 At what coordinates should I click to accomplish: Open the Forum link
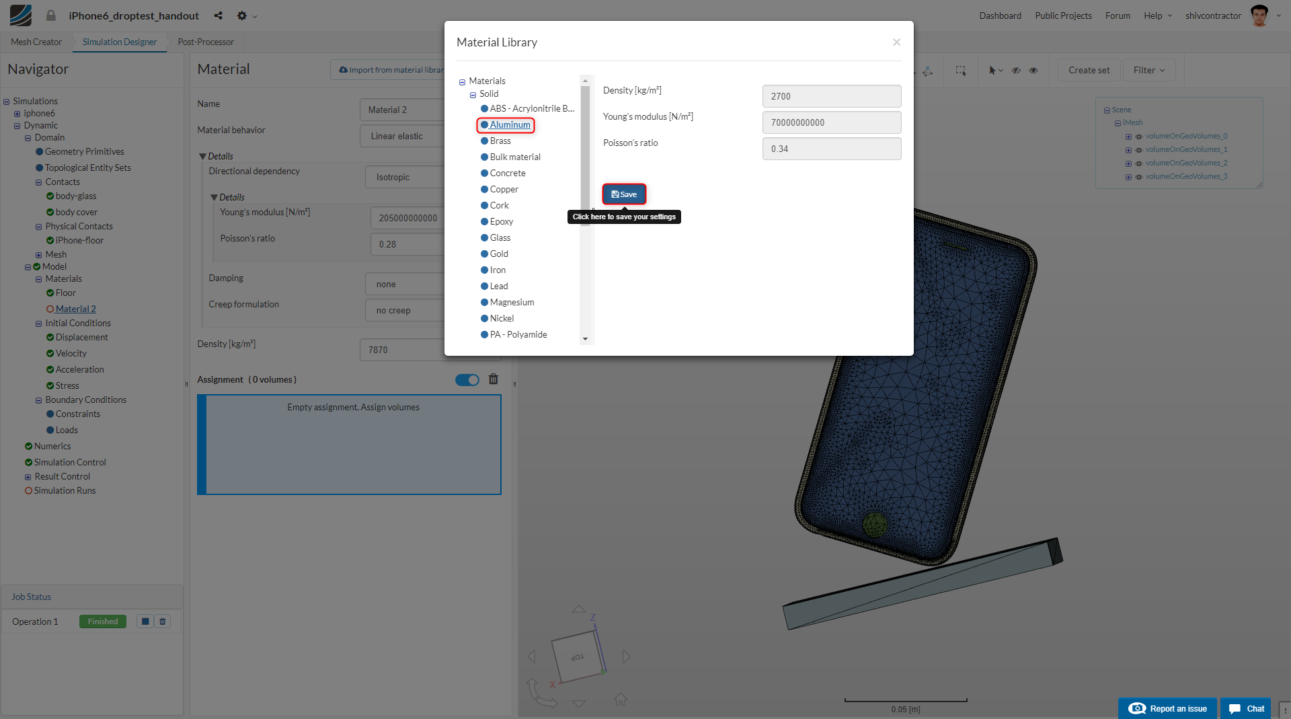[x=1118, y=15]
